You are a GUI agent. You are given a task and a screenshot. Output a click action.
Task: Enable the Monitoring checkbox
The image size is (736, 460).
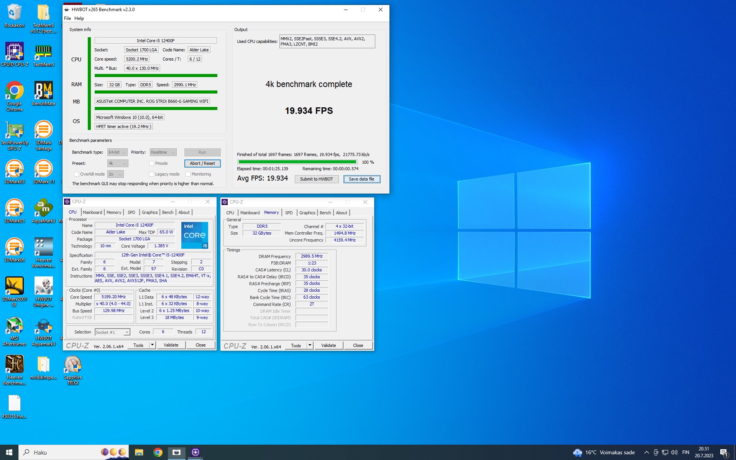[188, 174]
